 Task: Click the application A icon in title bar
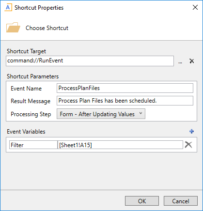[8, 8]
